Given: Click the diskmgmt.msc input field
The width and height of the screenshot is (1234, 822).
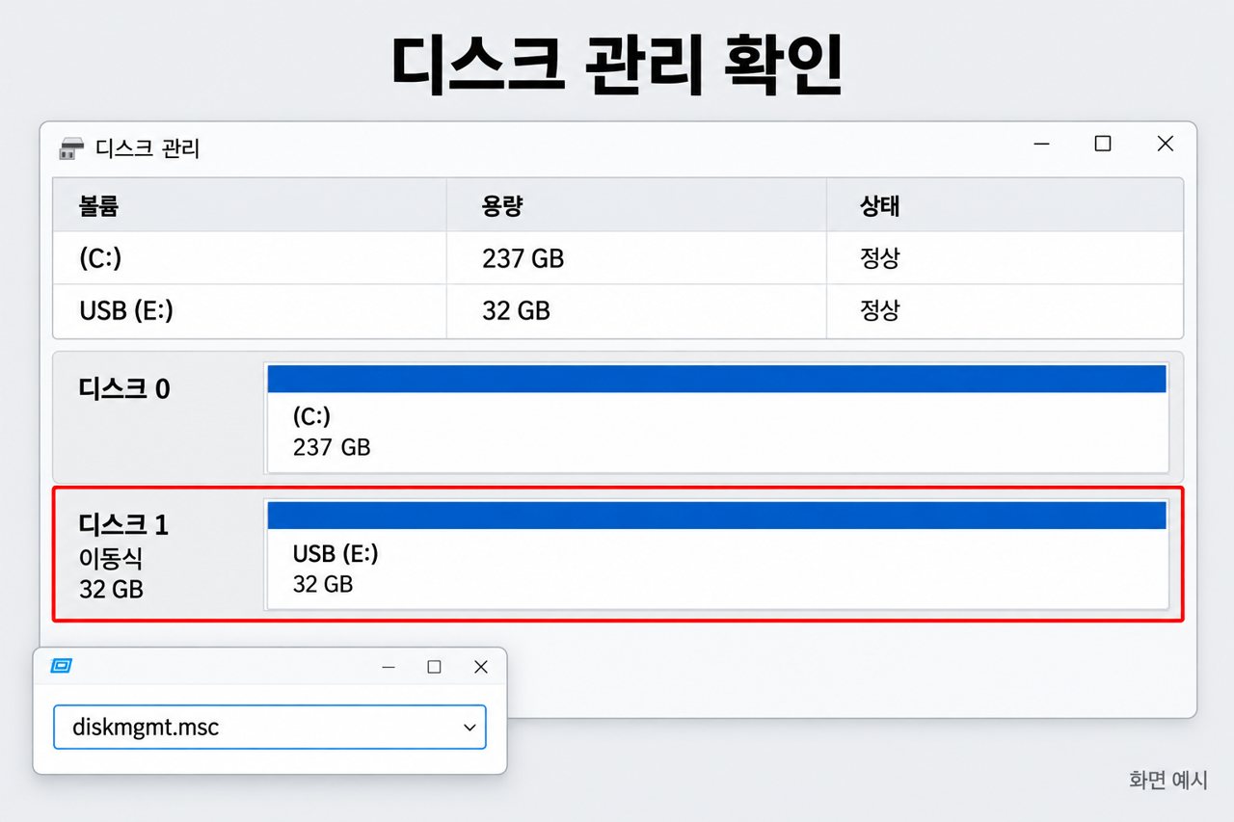Looking at the screenshot, I should [270, 728].
